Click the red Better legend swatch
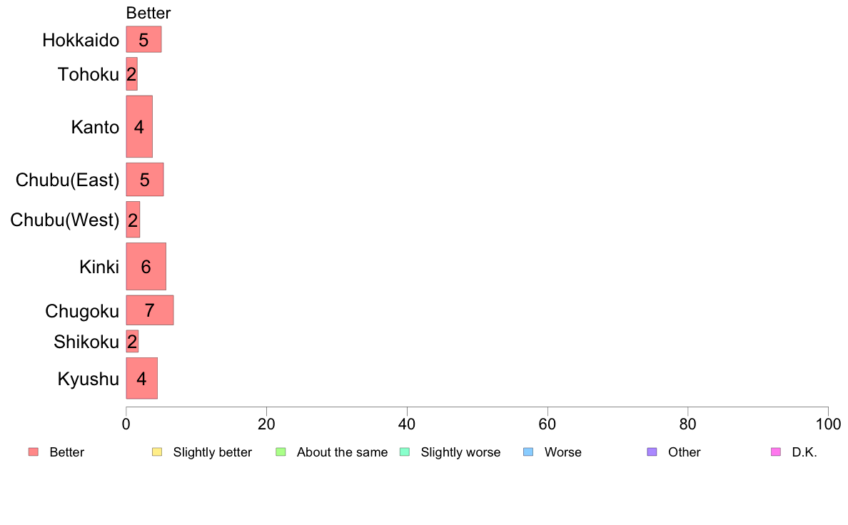This screenshot has height=525, width=848. (34, 452)
